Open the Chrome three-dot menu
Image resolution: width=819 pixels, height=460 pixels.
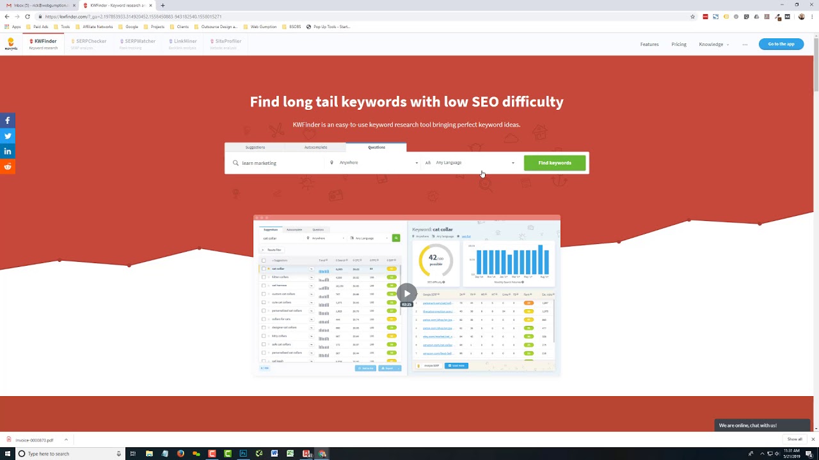812,17
